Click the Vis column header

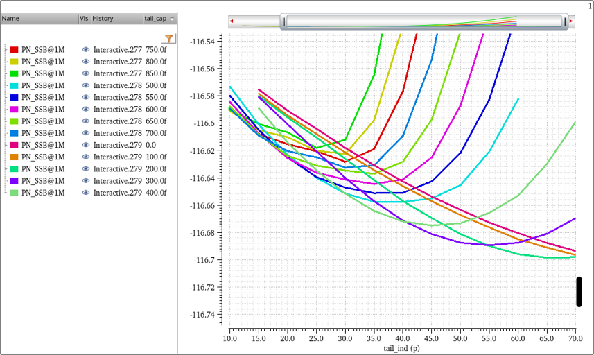click(84, 19)
